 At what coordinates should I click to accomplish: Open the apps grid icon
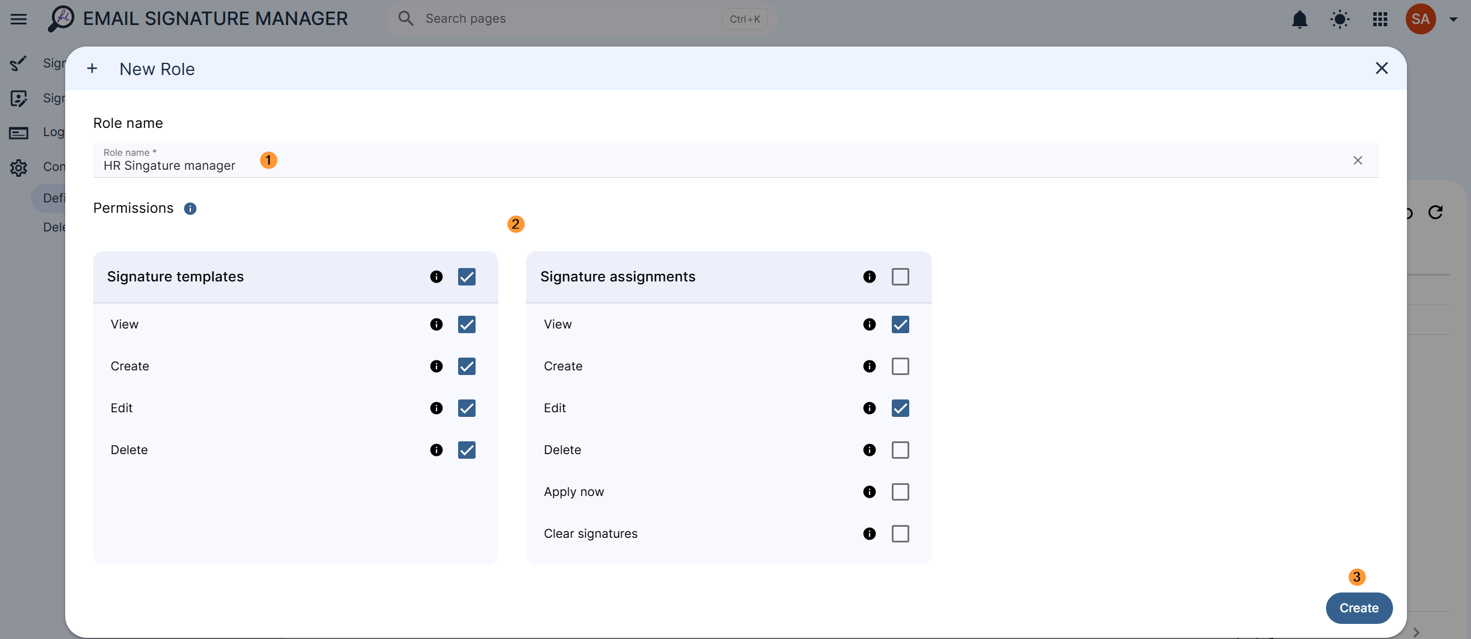tap(1380, 19)
